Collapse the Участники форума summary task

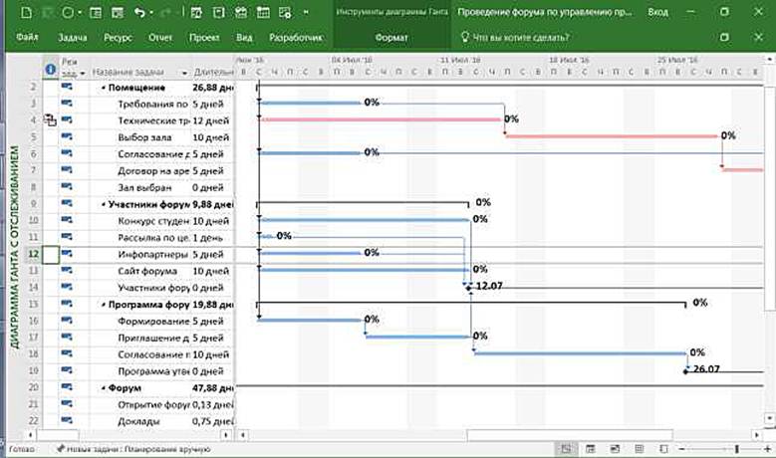coord(103,204)
